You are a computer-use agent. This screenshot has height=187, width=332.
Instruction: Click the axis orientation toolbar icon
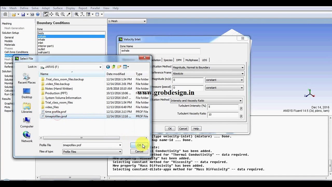click(82, 15)
